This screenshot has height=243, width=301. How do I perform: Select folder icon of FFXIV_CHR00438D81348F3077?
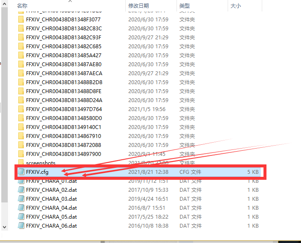[21, 19]
